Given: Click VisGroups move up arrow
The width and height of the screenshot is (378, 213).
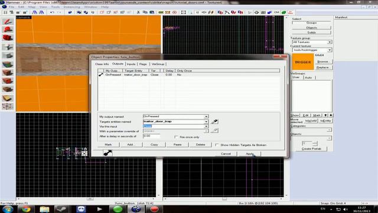Looking at the screenshot, I should pos(325,115).
